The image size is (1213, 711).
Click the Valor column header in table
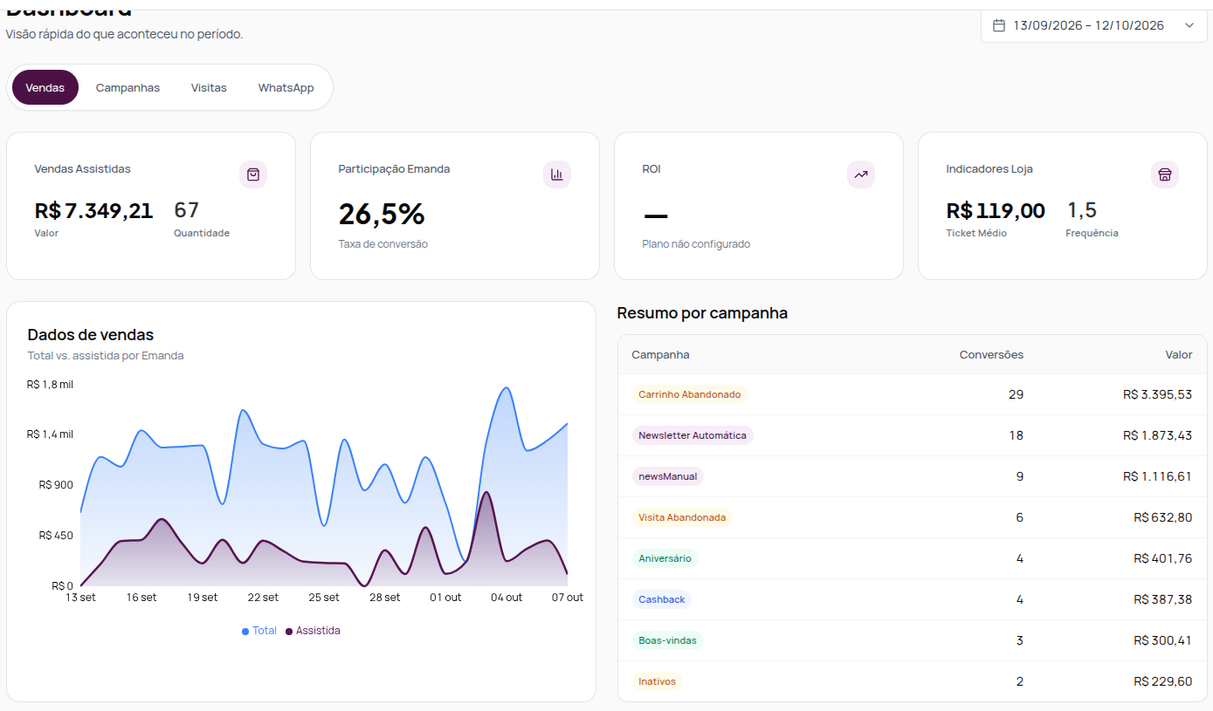pos(1179,355)
